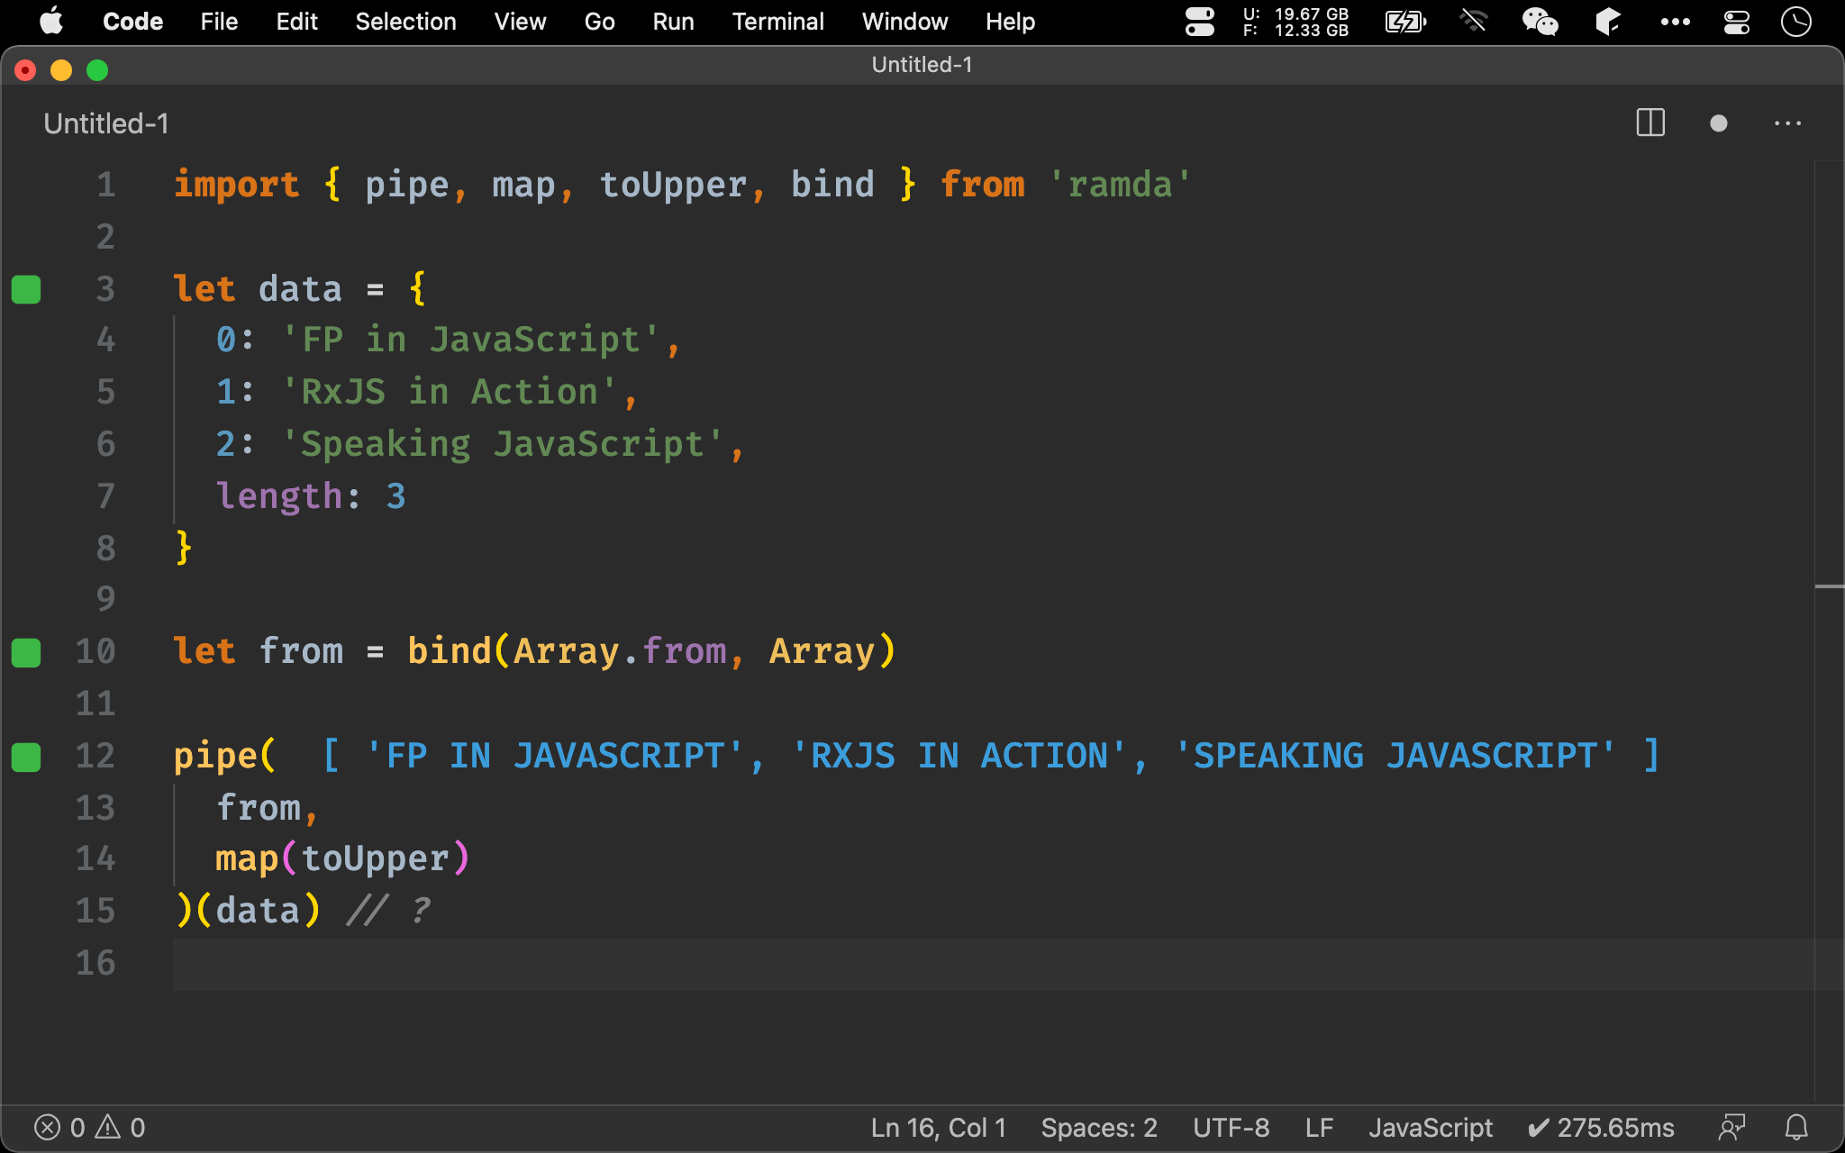Viewport: 1845px width, 1153px height.
Task: Select JavaScript language mode
Action: [1430, 1128]
